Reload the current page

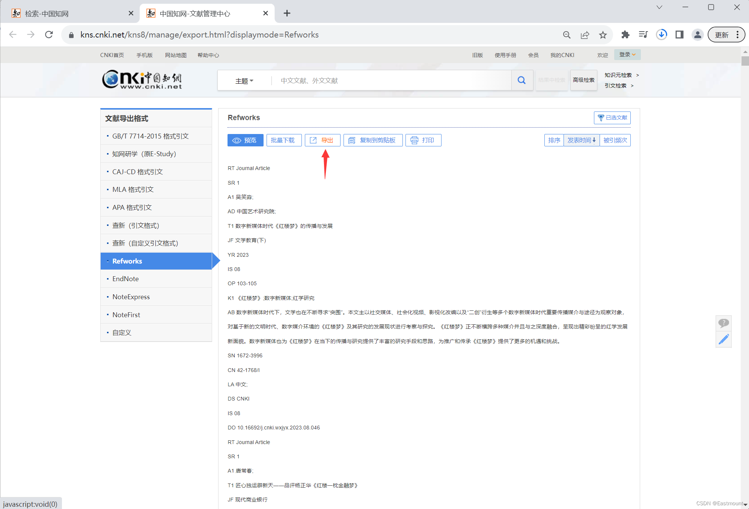49,35
